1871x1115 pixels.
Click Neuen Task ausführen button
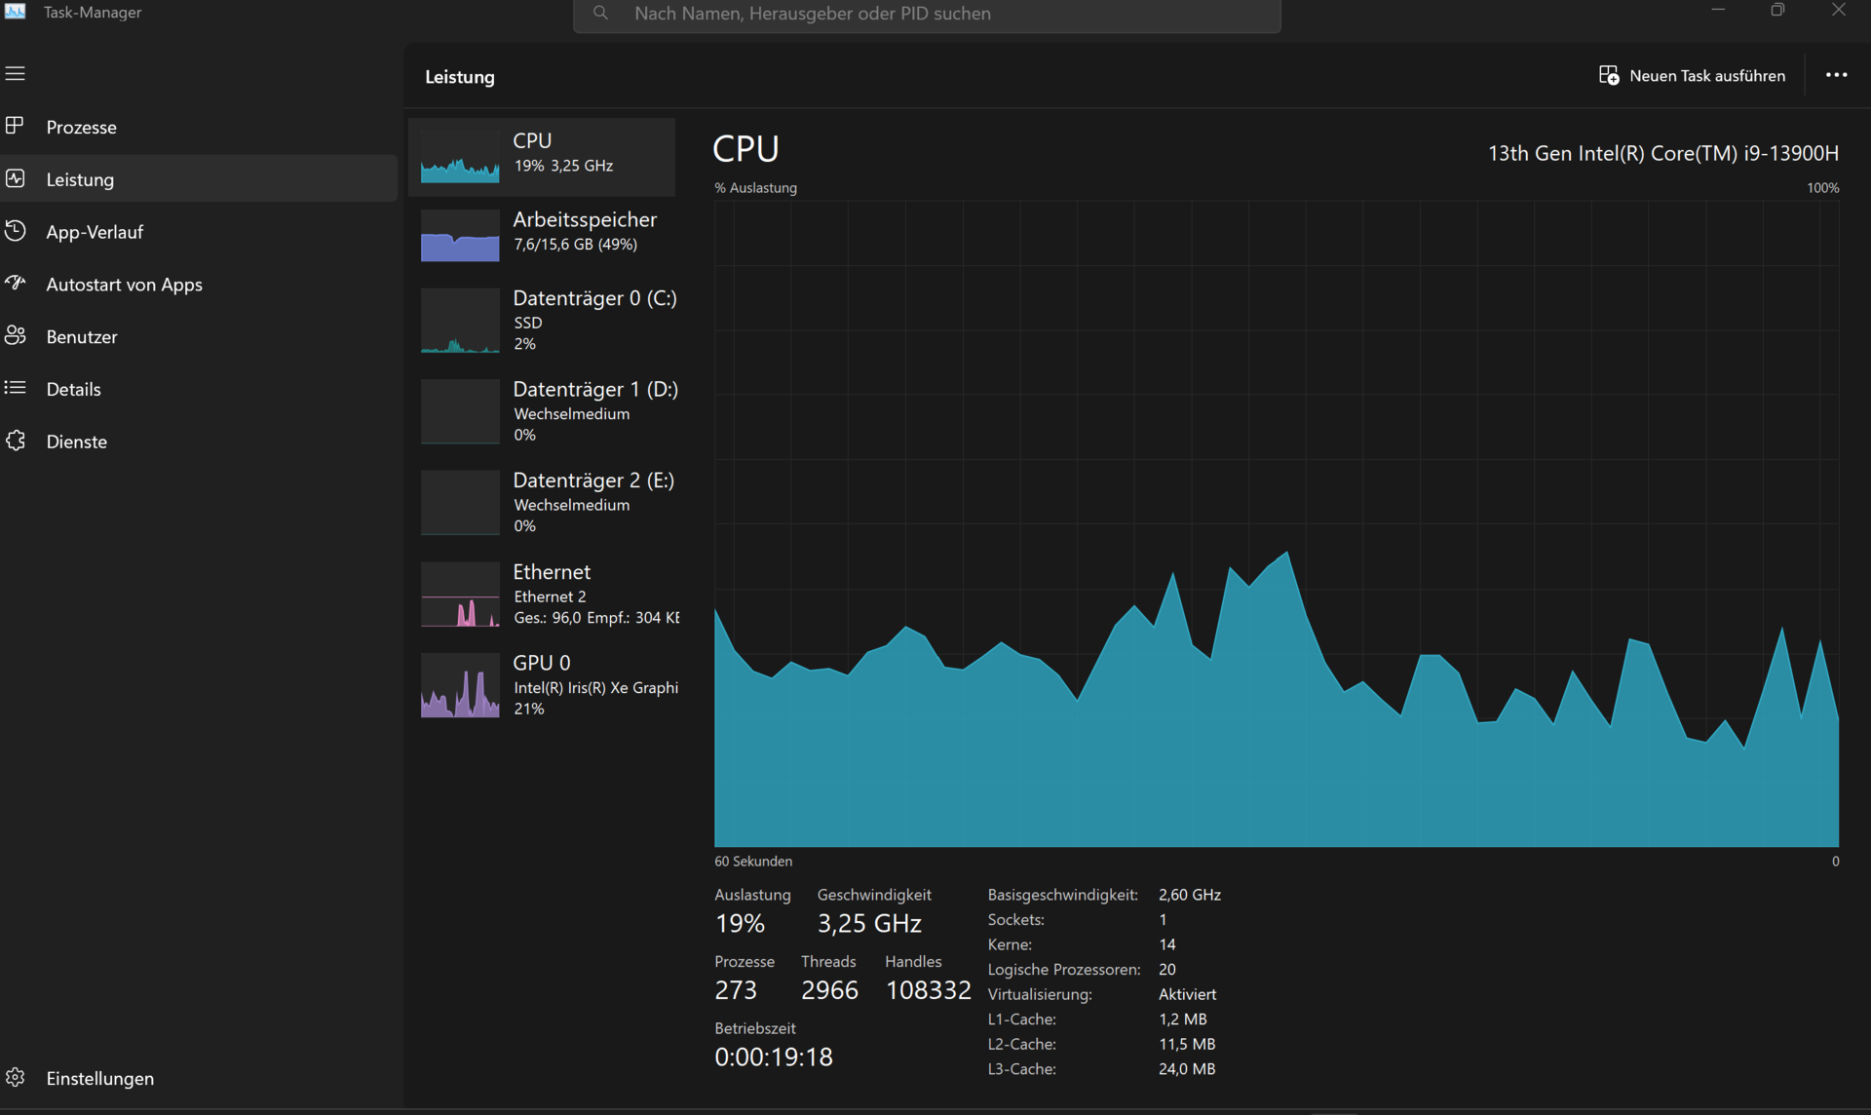click(x=1693, y=75)
